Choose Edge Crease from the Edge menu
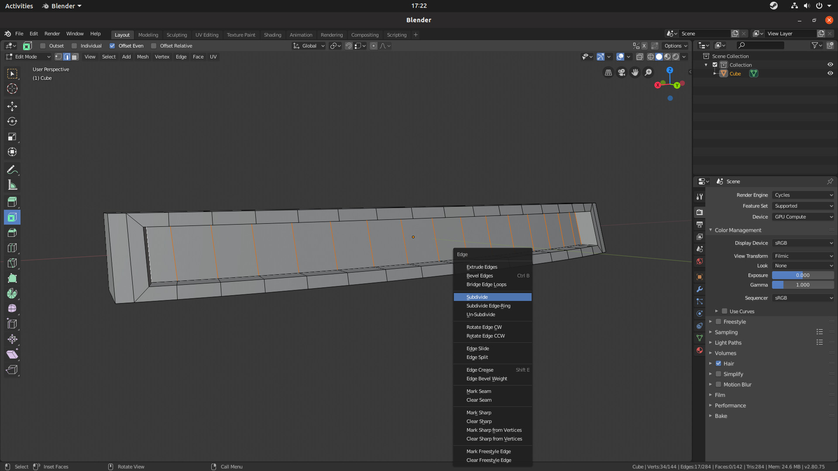Screen dimensions: 838x471 493,370
